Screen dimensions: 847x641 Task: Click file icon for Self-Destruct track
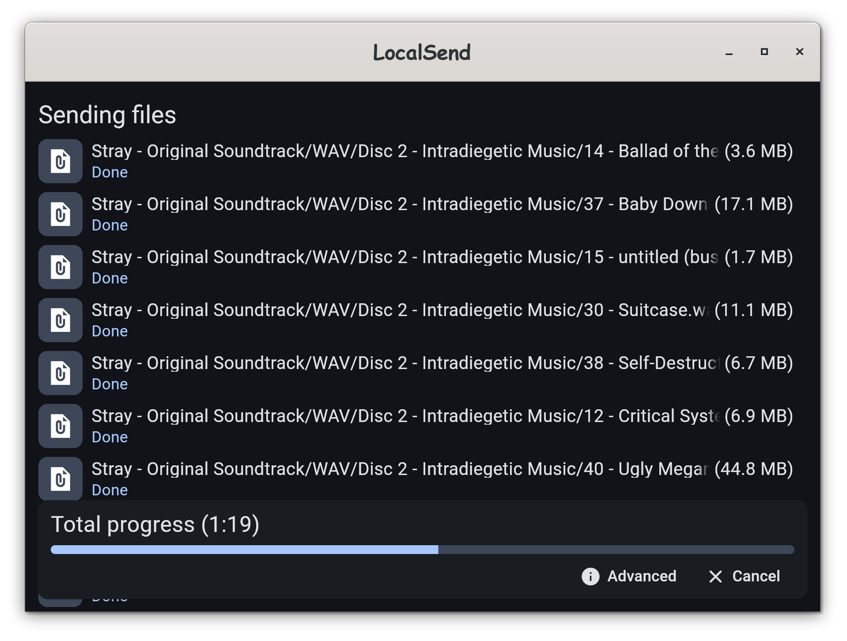60,373
